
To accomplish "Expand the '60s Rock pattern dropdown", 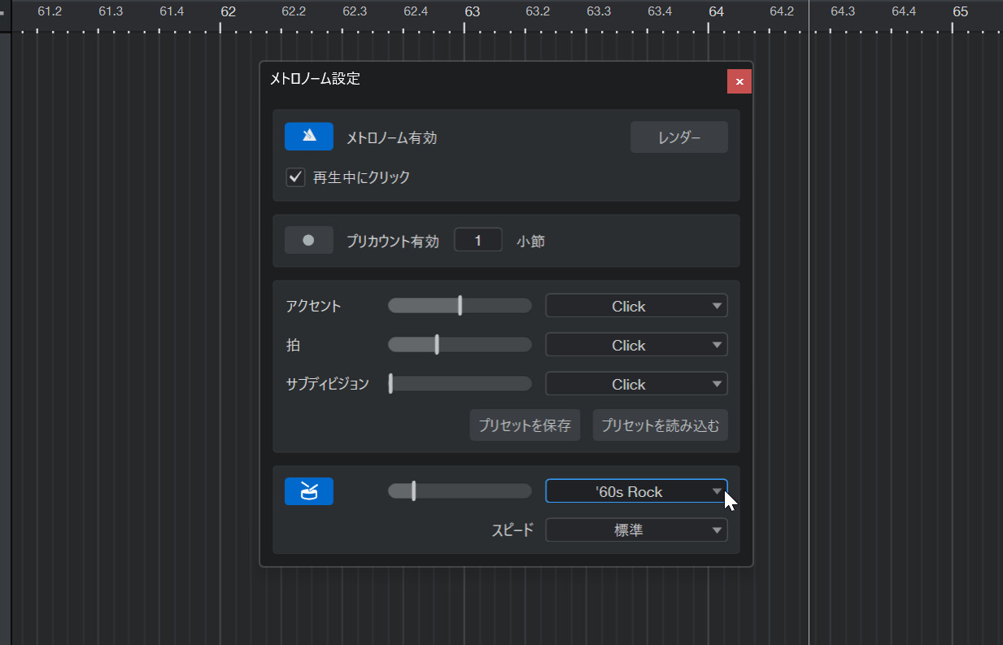I will pyautogui.click(x=636, y=491).
